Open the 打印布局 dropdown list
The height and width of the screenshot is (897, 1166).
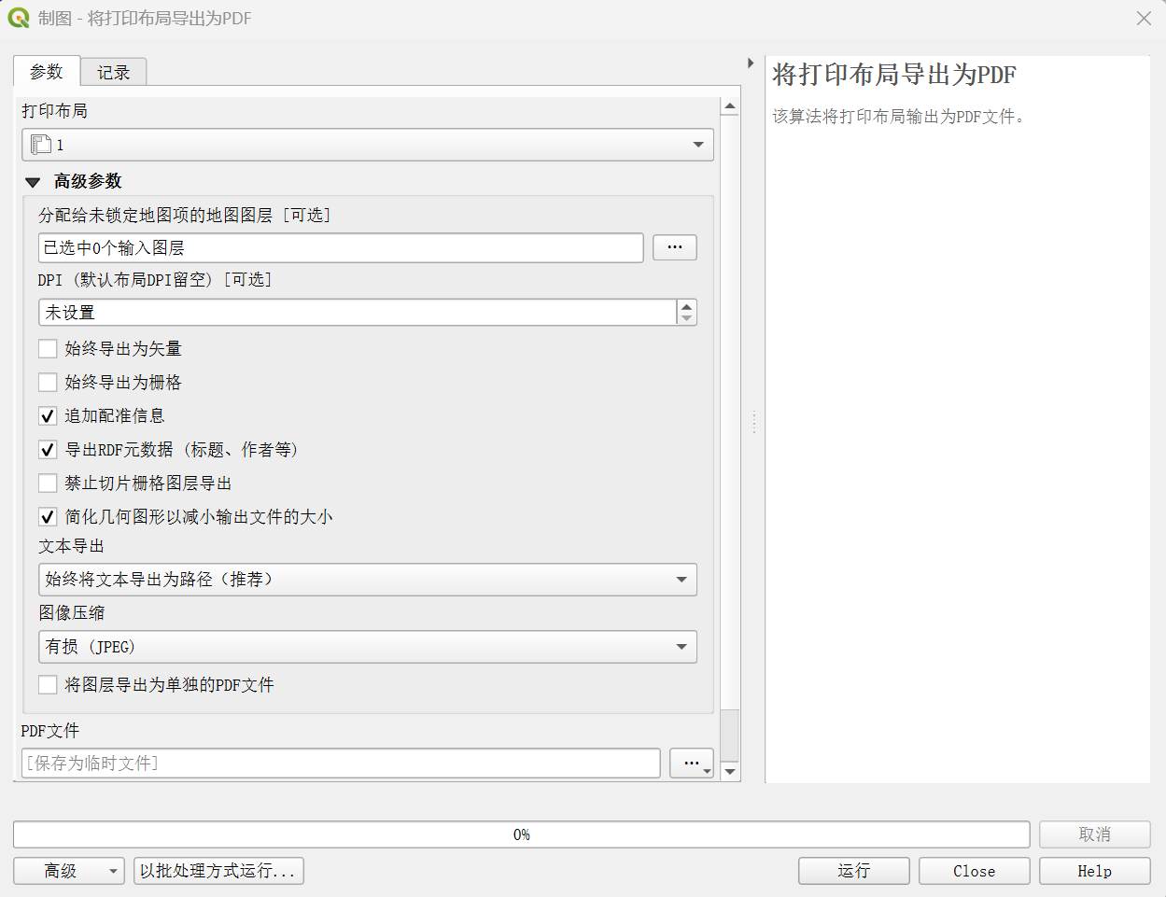[x=368, y=145]
